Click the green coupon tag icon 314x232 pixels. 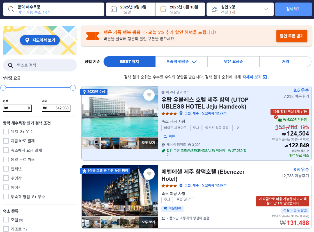coord(163,151)
